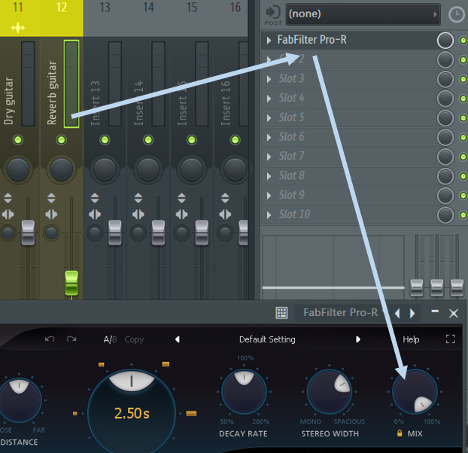
Task: Click the DECAY RATE knob
Action: pyautogui.click(x=244, y=391)
